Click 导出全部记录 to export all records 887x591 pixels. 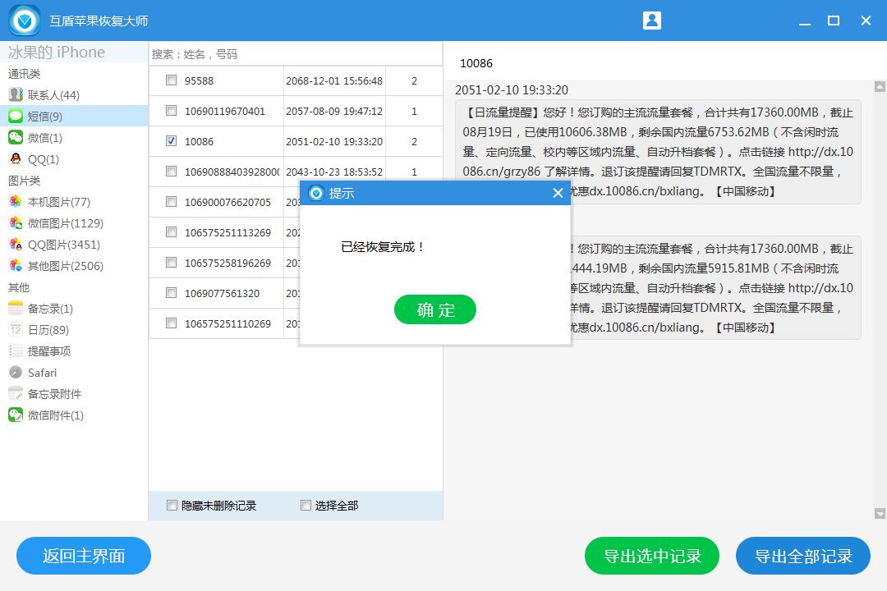(803, 556)
